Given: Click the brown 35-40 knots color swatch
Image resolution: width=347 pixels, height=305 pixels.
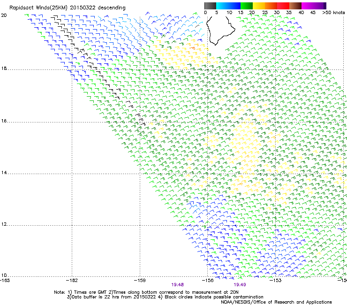Looking at the screenshot, I should point(295,6).
